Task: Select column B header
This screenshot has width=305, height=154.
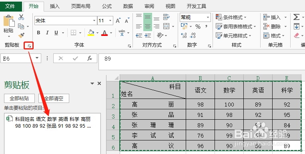Action: pos(201,78)
